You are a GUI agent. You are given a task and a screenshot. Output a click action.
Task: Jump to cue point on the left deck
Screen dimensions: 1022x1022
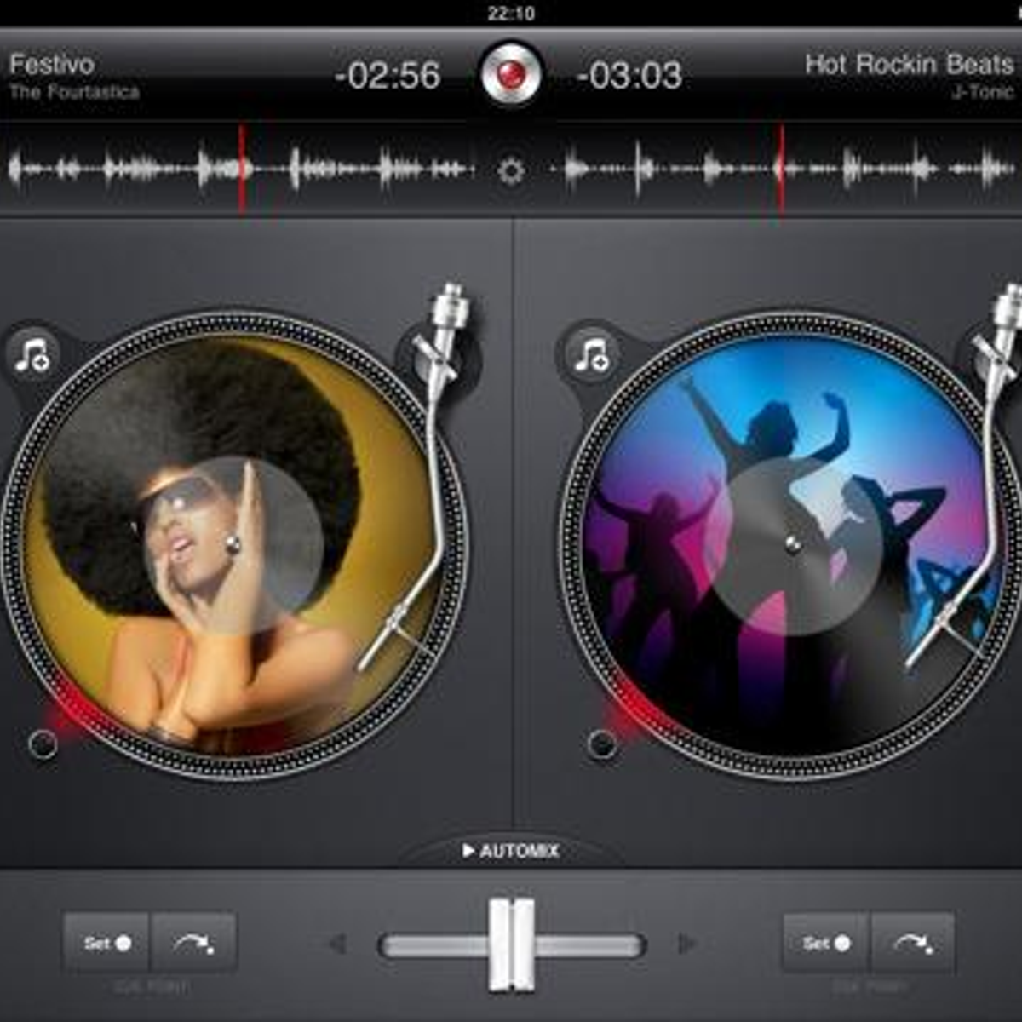click(193, 943)
